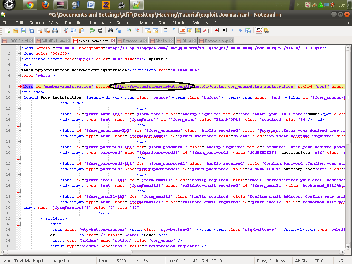Screen dimensions: 352x264
Task: Collapse the body fold on line 1
Action: coord(19,48)
